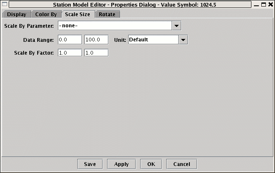Viewport: 275px width, 173px height.
Task: Focus the second Scale By Factor field
Action: coord(96,53)
